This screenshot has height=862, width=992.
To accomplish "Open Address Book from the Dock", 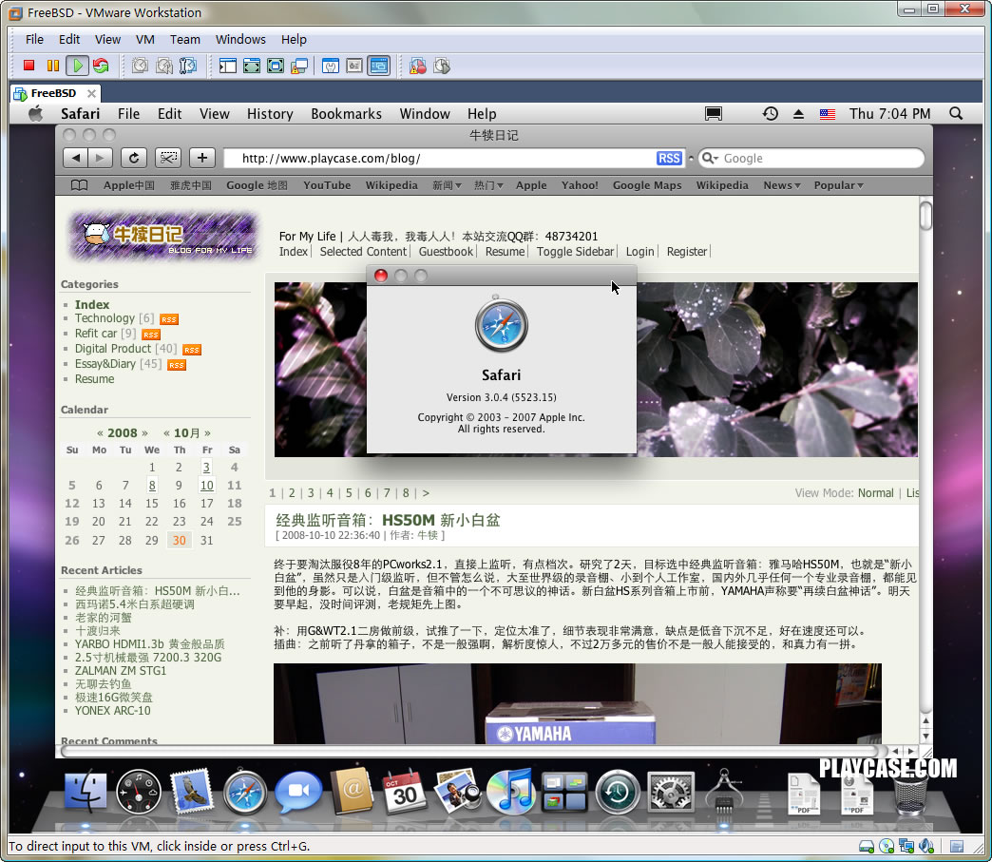I will [353, 791].
